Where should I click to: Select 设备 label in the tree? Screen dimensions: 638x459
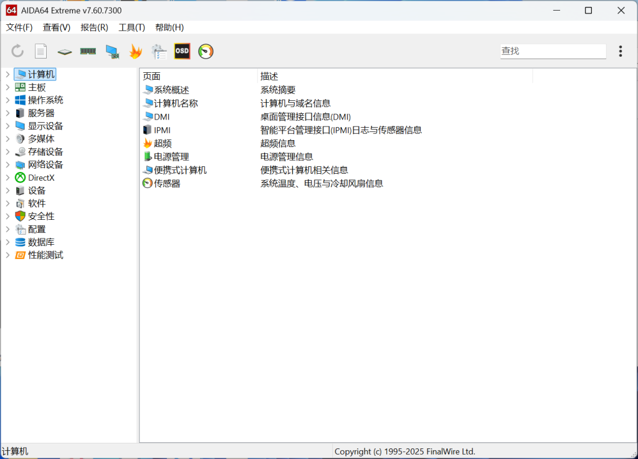click(x=37, y=191)
